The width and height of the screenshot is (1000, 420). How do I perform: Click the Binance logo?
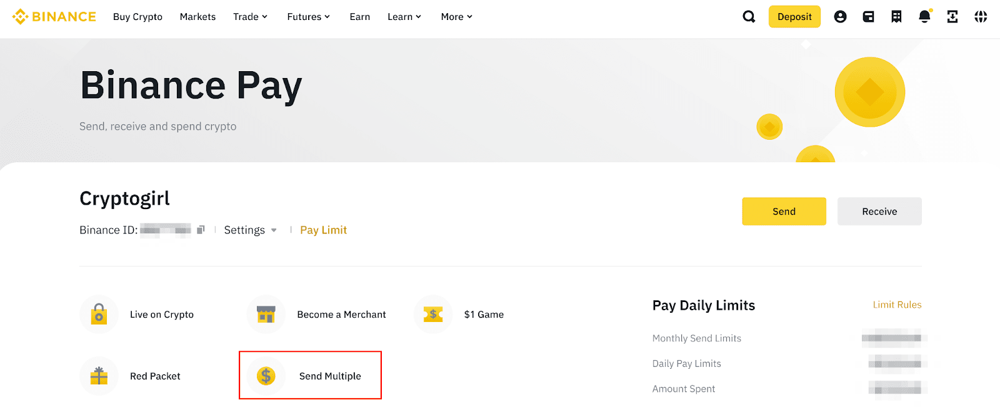(54, 17)
